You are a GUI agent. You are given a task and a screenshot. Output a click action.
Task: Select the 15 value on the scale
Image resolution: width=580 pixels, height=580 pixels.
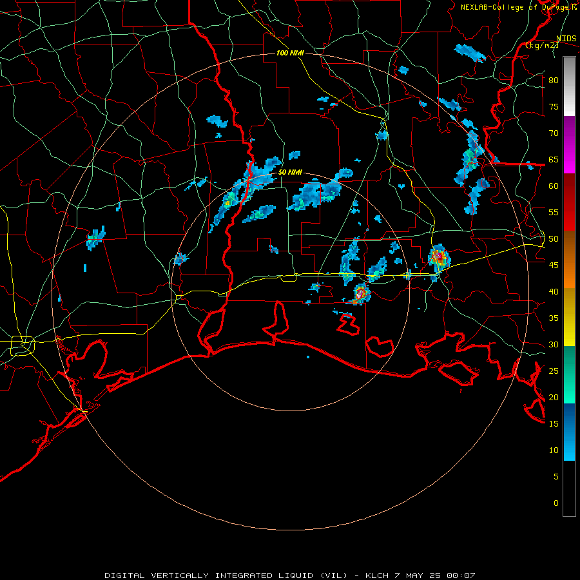[x=554, y=424]
